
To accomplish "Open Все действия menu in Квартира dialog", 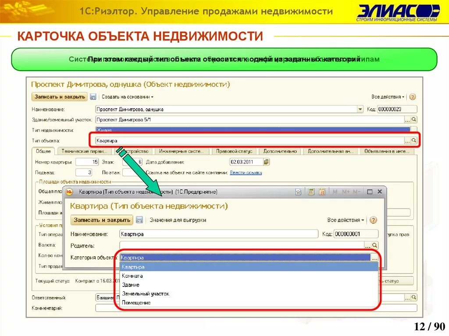I will coord(346,220).
